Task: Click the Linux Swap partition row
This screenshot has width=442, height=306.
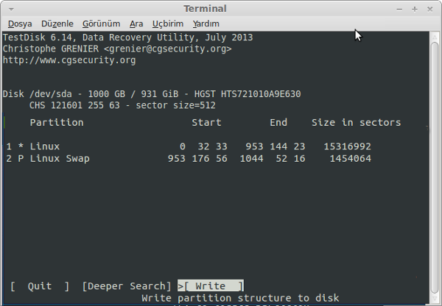Action: coord(189,158)
